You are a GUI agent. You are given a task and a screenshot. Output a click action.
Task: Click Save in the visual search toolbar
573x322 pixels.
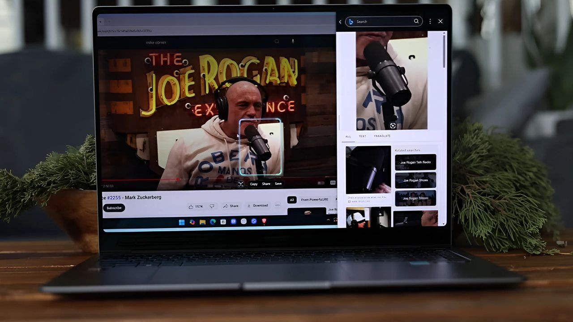click(x=278, y=184)
